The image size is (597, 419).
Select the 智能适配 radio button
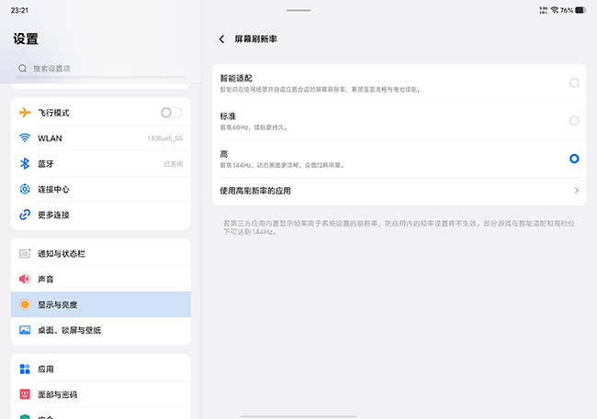click(x=574, y=83)
